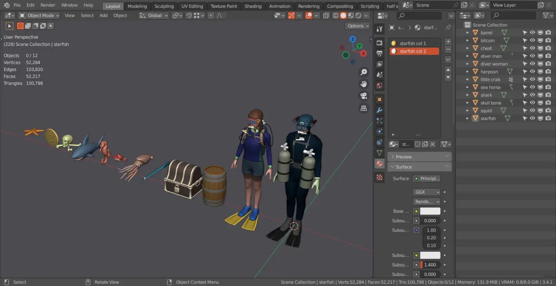Switch to rendered viewport shading
556x286 pixels.
coord(358,15)
